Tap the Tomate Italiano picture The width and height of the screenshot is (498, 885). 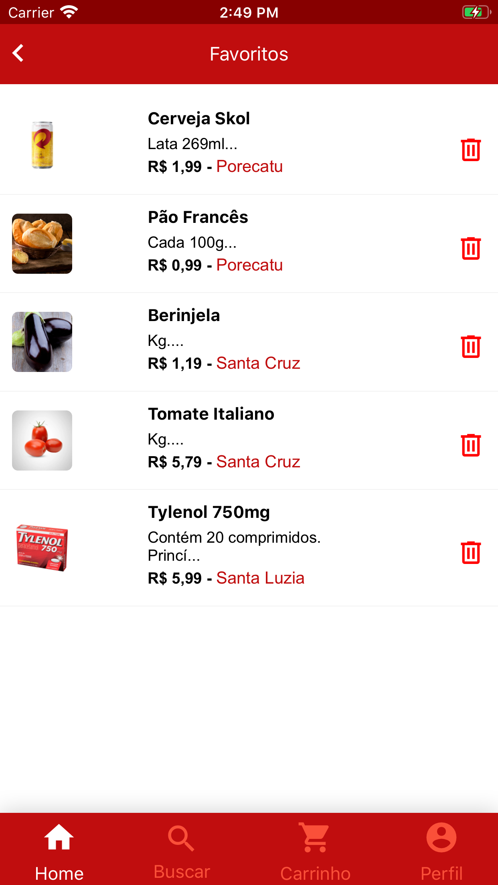(x=42, y=440)
